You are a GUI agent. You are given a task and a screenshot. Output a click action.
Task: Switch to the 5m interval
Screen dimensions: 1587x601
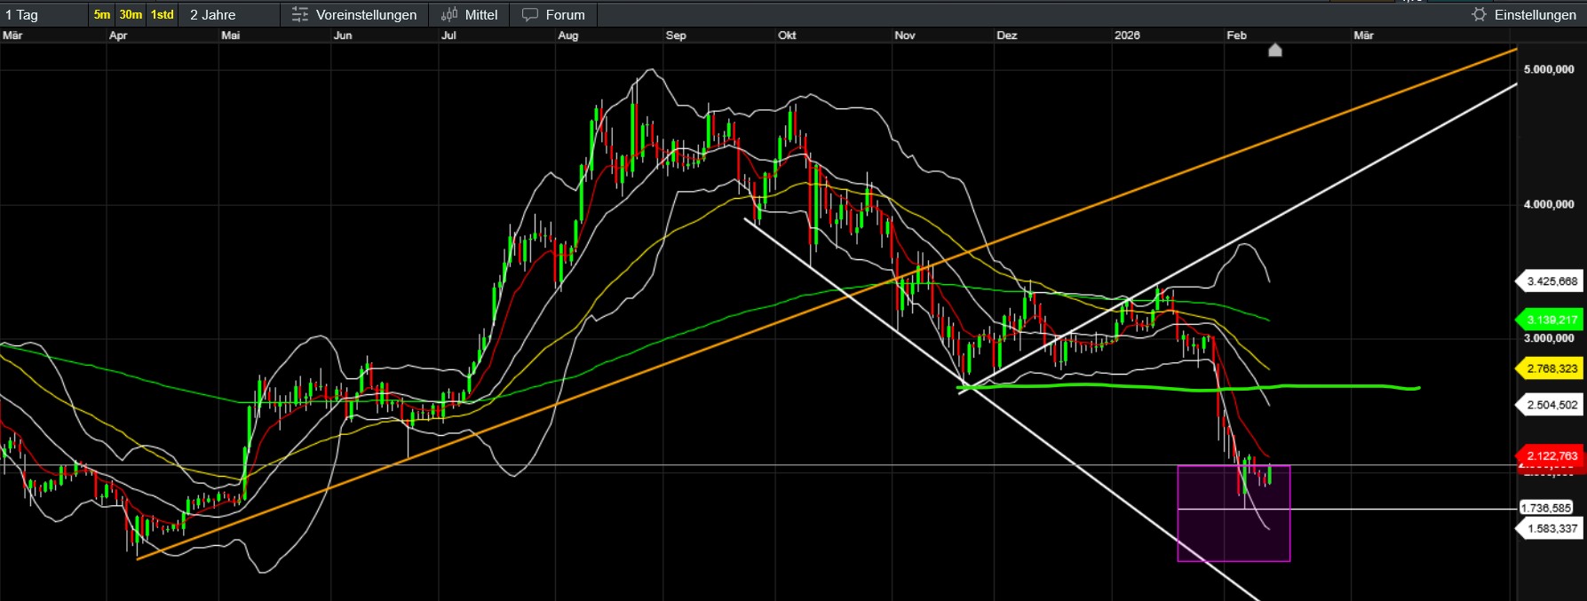[102, 15]
